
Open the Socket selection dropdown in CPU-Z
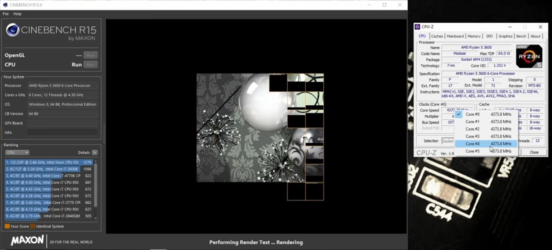448,141
